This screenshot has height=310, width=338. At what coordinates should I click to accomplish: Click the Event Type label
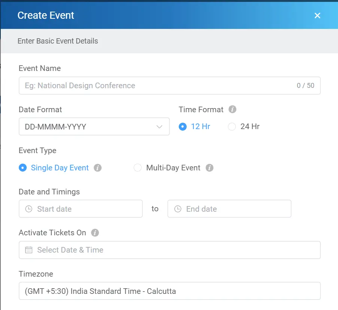38,150
